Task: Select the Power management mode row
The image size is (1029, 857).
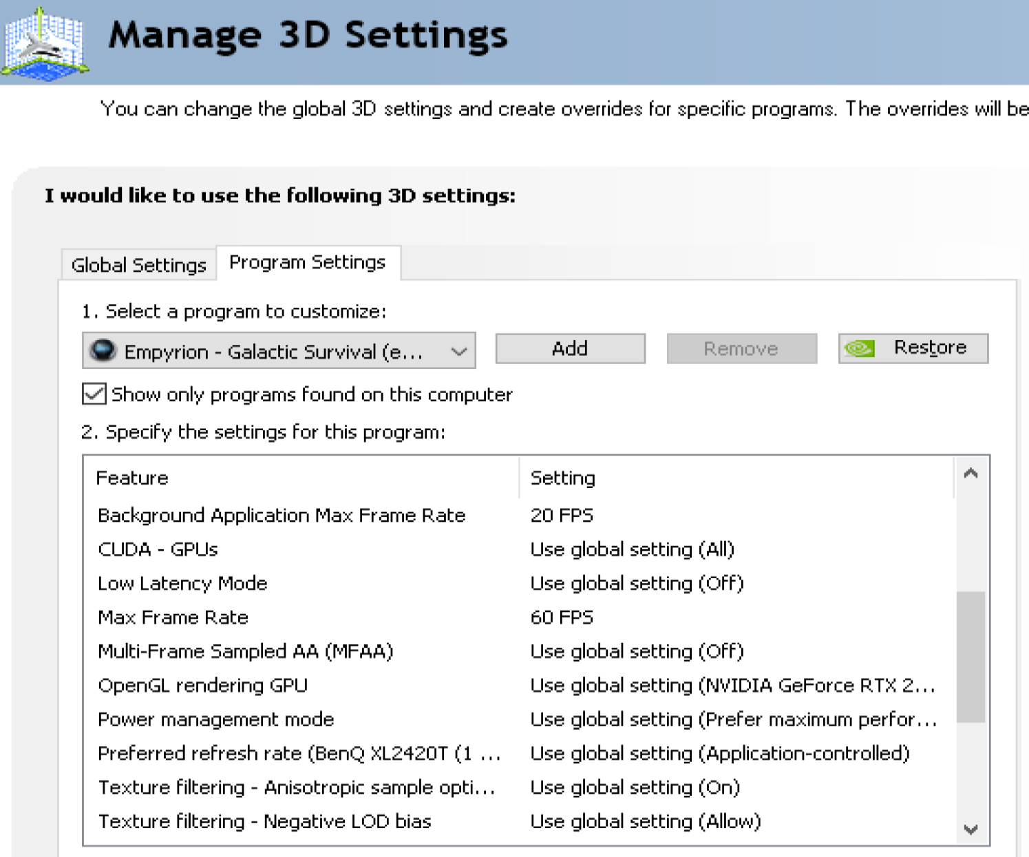Action: 215,719
